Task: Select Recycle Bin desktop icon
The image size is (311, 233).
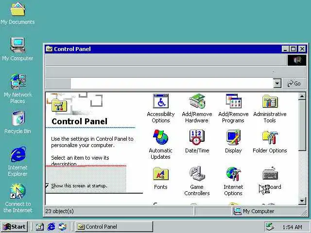Action: [17, 122]
